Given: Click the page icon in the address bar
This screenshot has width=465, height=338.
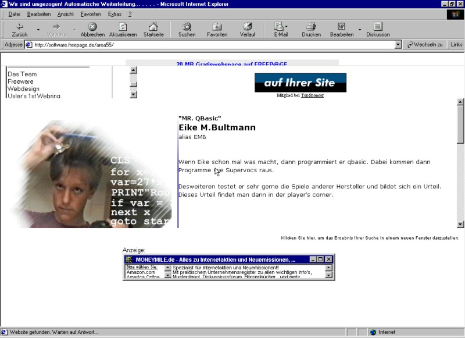Looking at the screenshot, I should (28, 45).
